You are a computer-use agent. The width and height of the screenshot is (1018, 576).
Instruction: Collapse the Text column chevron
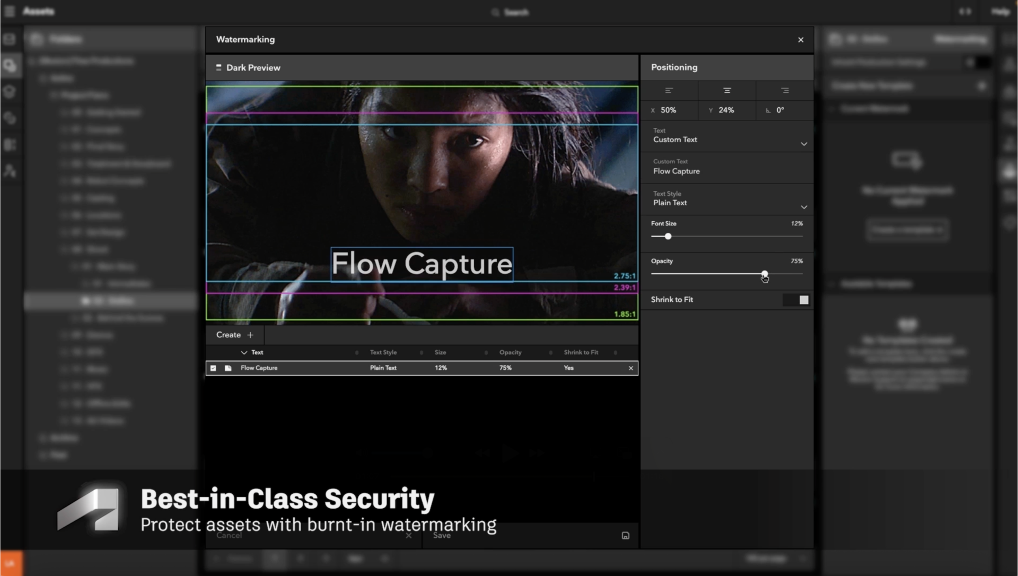(244, 353)
